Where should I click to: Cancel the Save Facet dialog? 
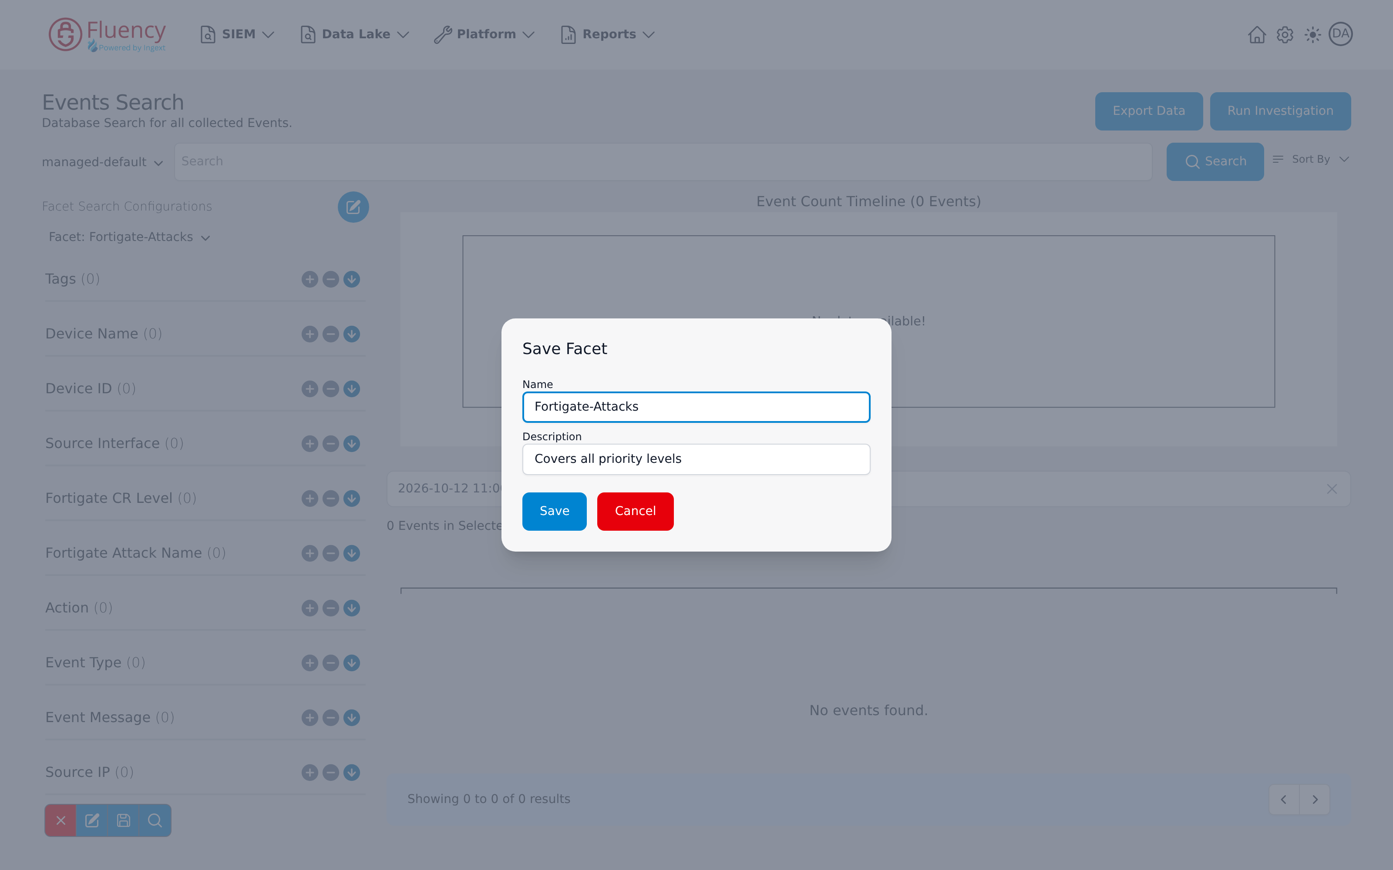pos(635,511)
